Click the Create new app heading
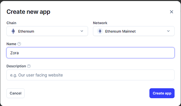181x106 pixels. point(28,12)
